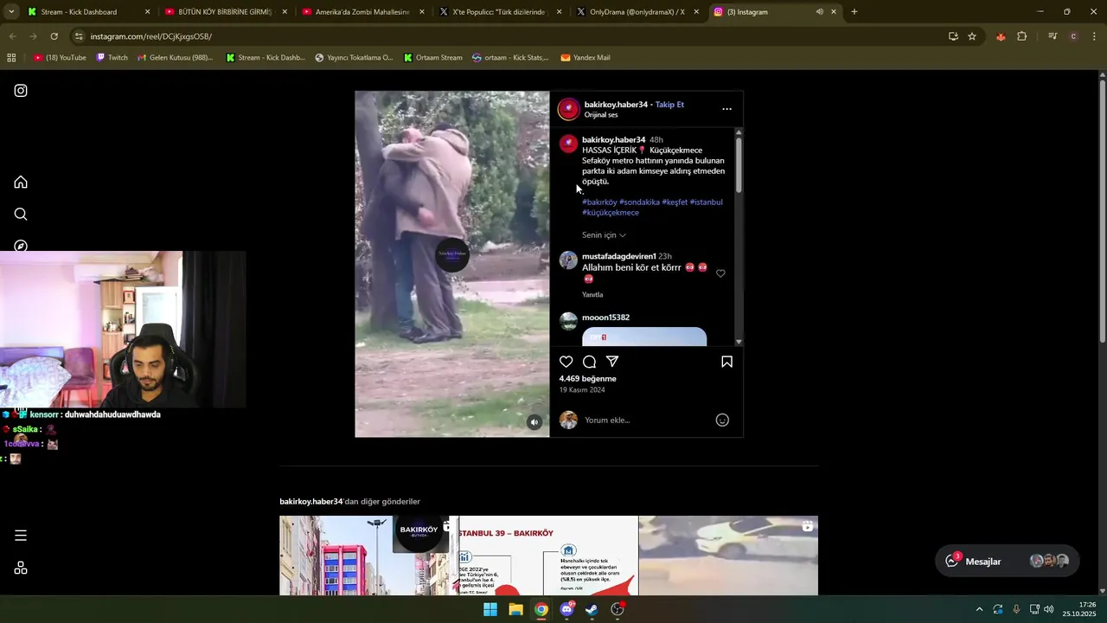Mute the Instagram tab audio icon

(x=819, y=12)
